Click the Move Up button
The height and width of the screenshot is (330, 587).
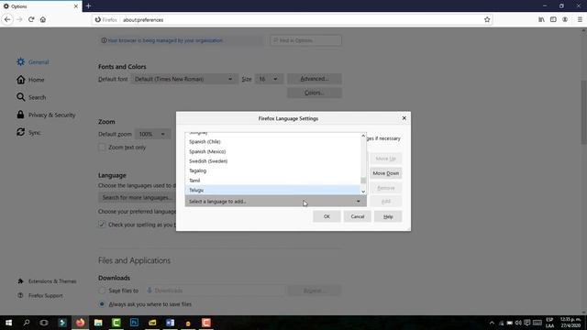[x=385, y=159]
